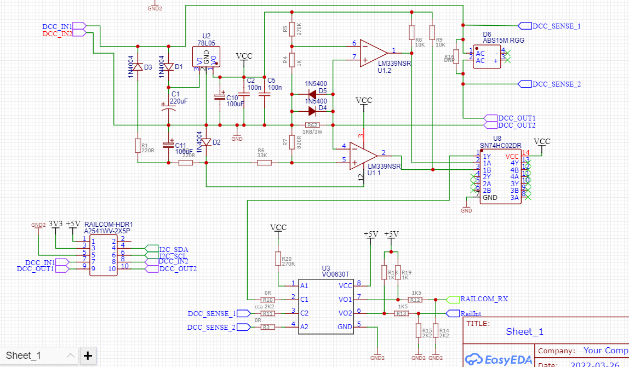Viewport: 629px width, 367px height.
Task: Select the D5 1N5400 diode
Action: (x=312, y=94)
